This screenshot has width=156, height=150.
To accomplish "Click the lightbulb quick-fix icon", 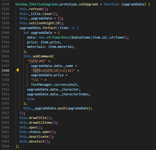I will (18, 70).
